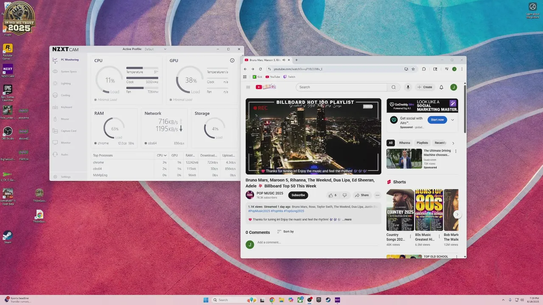Click the #PopMusic2025 hashtag
Image resolution: width=543 pixels, height=305 pixels.
[259, 211]
